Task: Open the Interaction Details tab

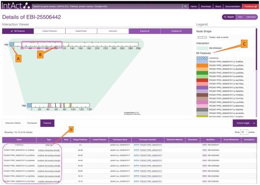Action: pos(13,123)
